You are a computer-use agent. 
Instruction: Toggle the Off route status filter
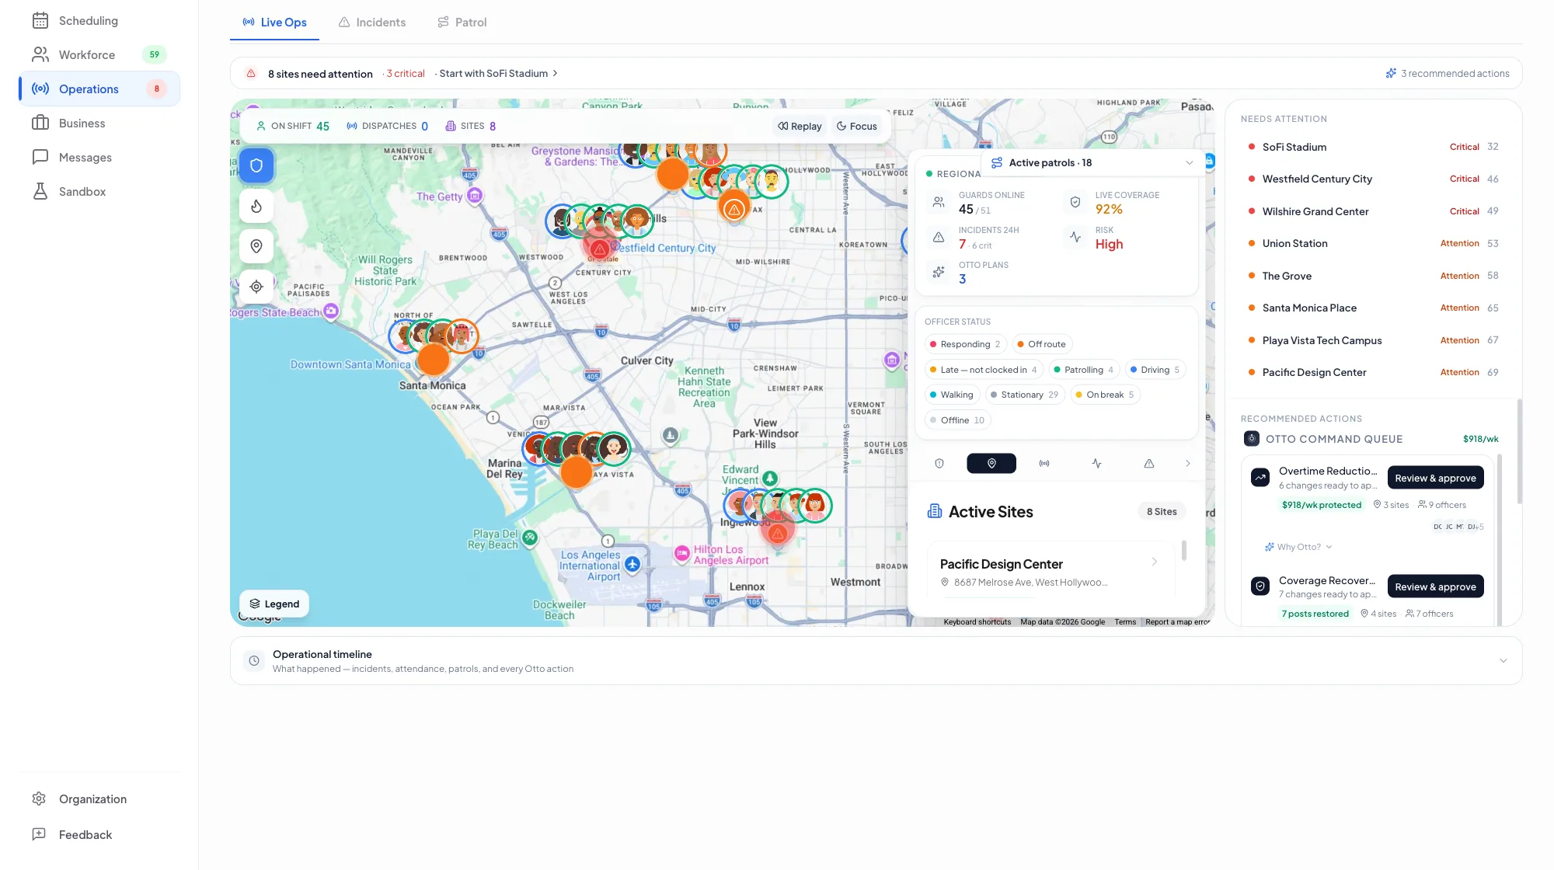pos(1042,345)
